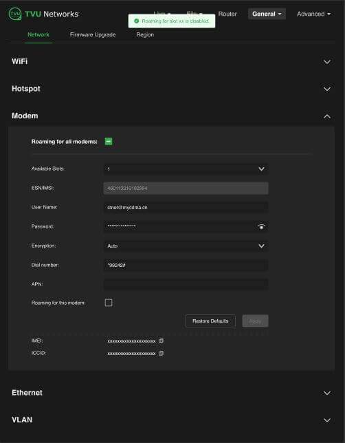The image size is (345, 443).
Task: Collapse the Modem section
Action: point(327,116)
